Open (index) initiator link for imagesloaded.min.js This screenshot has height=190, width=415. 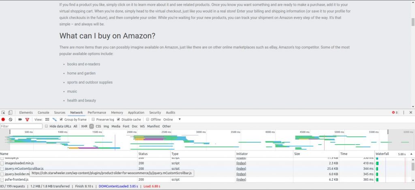click(x=241, y=163)
